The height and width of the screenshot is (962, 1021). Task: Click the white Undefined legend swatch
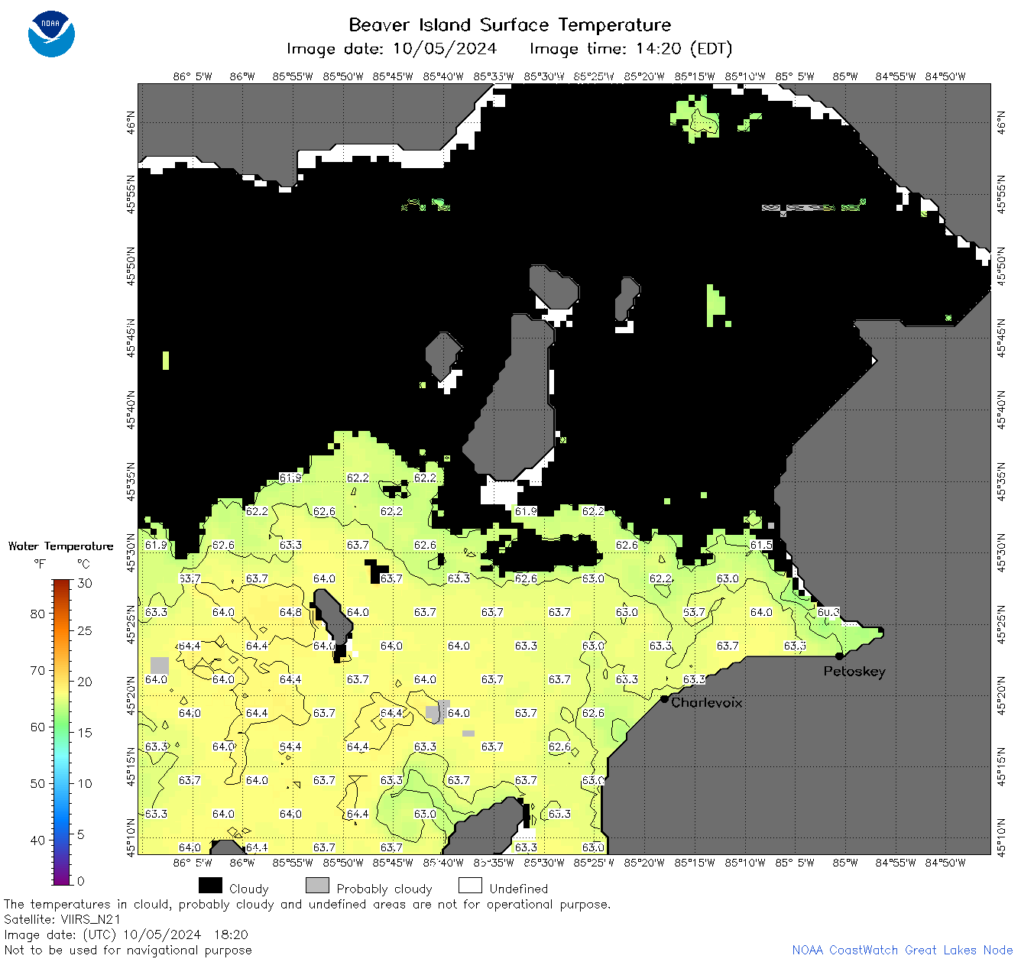click(470, 885)
